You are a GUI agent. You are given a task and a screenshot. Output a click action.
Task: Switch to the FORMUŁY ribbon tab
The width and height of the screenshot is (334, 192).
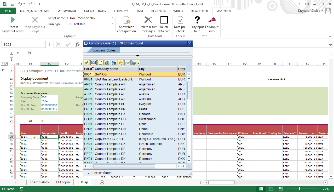pos(121,11)
